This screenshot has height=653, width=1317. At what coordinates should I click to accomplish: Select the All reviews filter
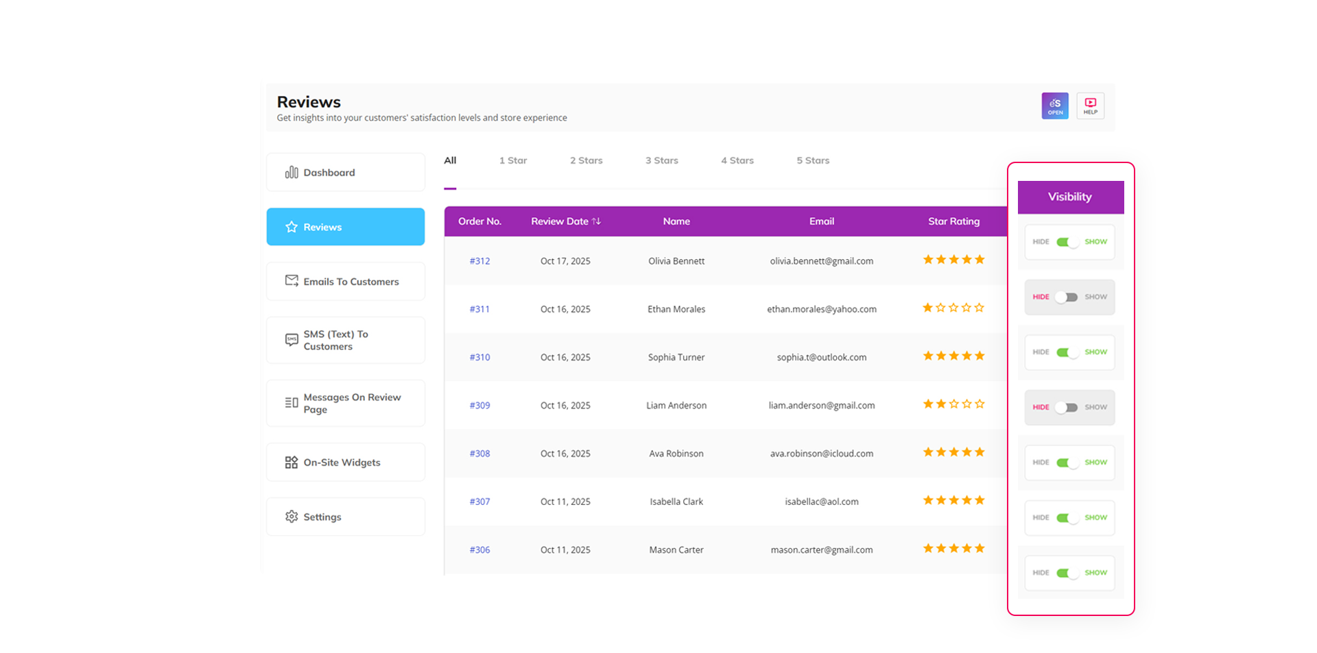[x=450, y=160]
